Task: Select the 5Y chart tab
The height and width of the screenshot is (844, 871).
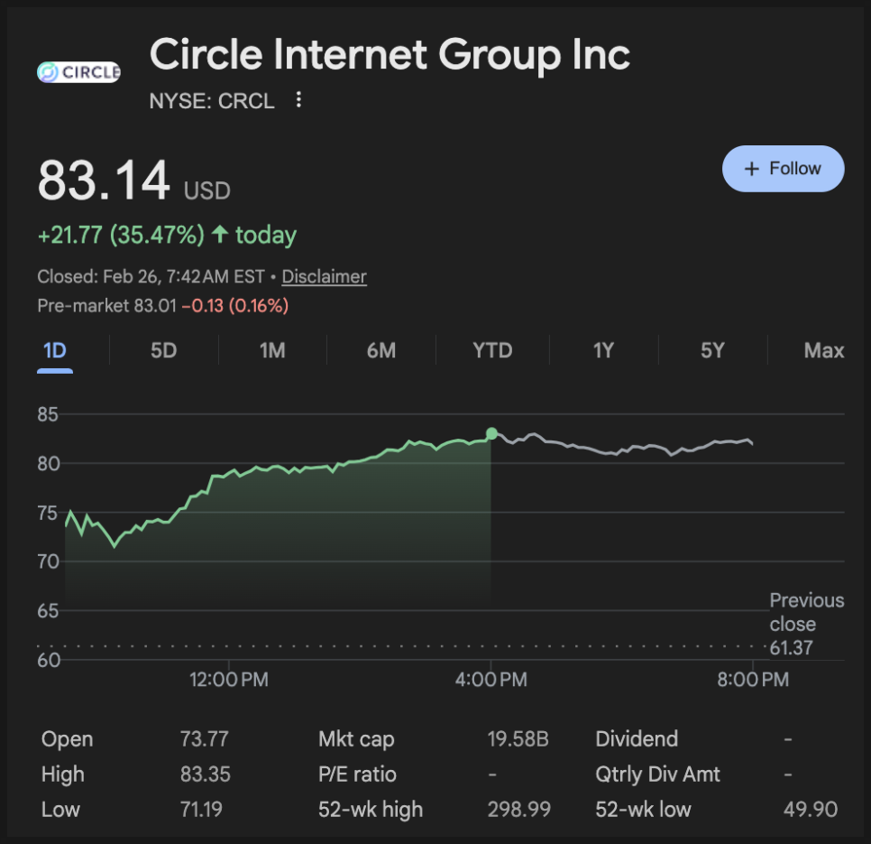Action: click(x=712, y=350)
